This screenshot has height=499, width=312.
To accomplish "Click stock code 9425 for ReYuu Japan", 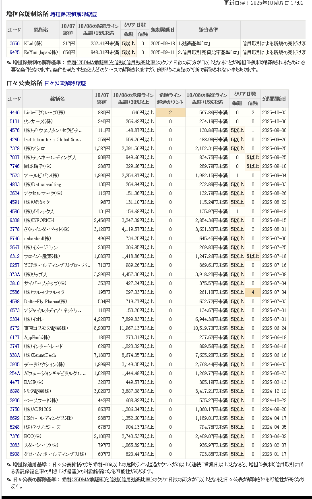I will coord(14,52).
